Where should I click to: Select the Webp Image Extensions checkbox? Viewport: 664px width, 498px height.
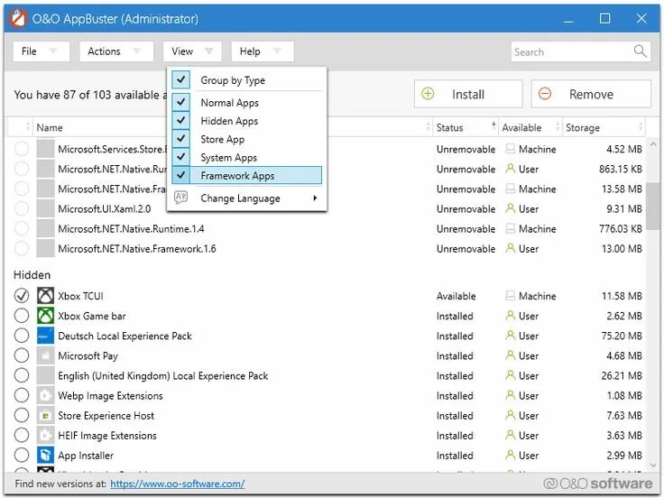pyautogui.click(x=22, y=395)
